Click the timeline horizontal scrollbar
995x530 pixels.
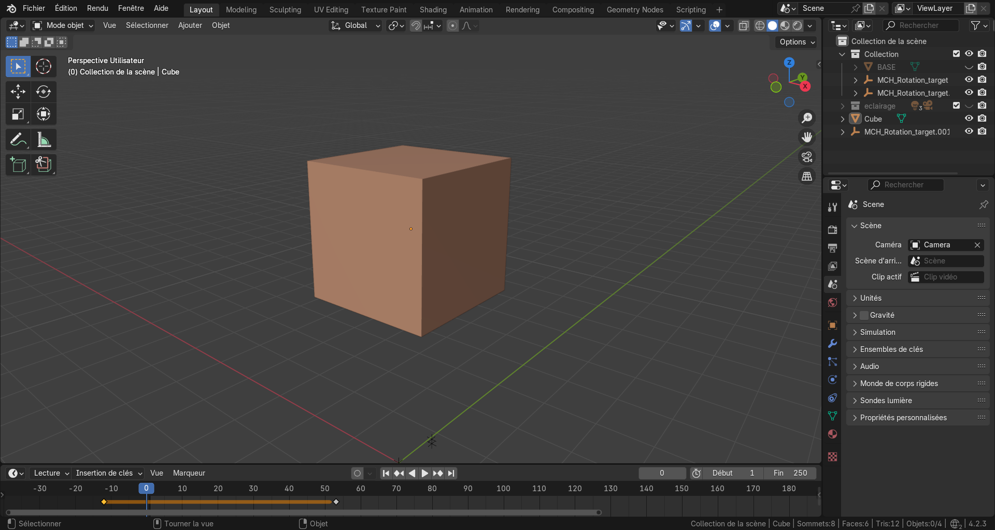point(303,512)
